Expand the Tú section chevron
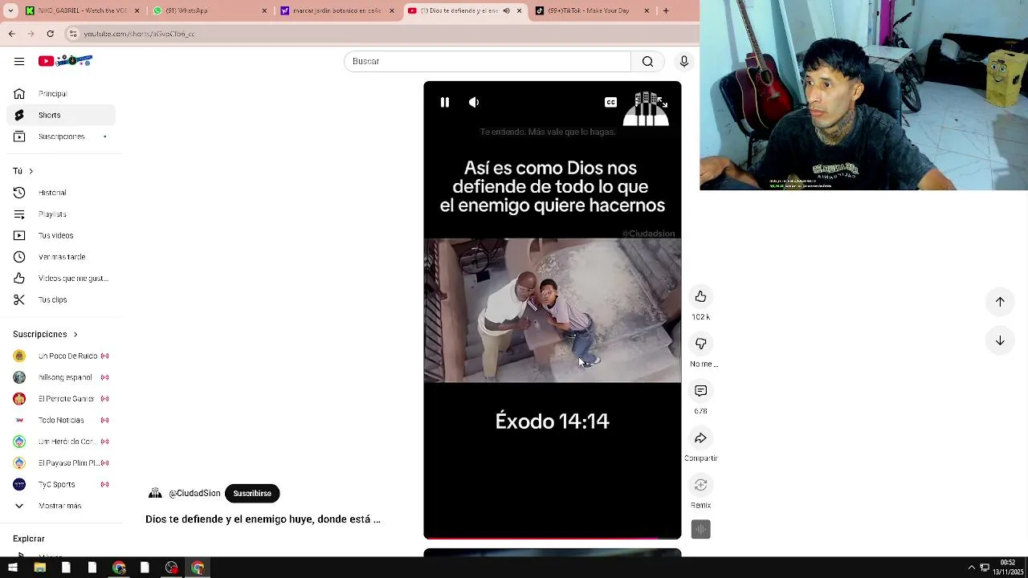 click(31, 171)
